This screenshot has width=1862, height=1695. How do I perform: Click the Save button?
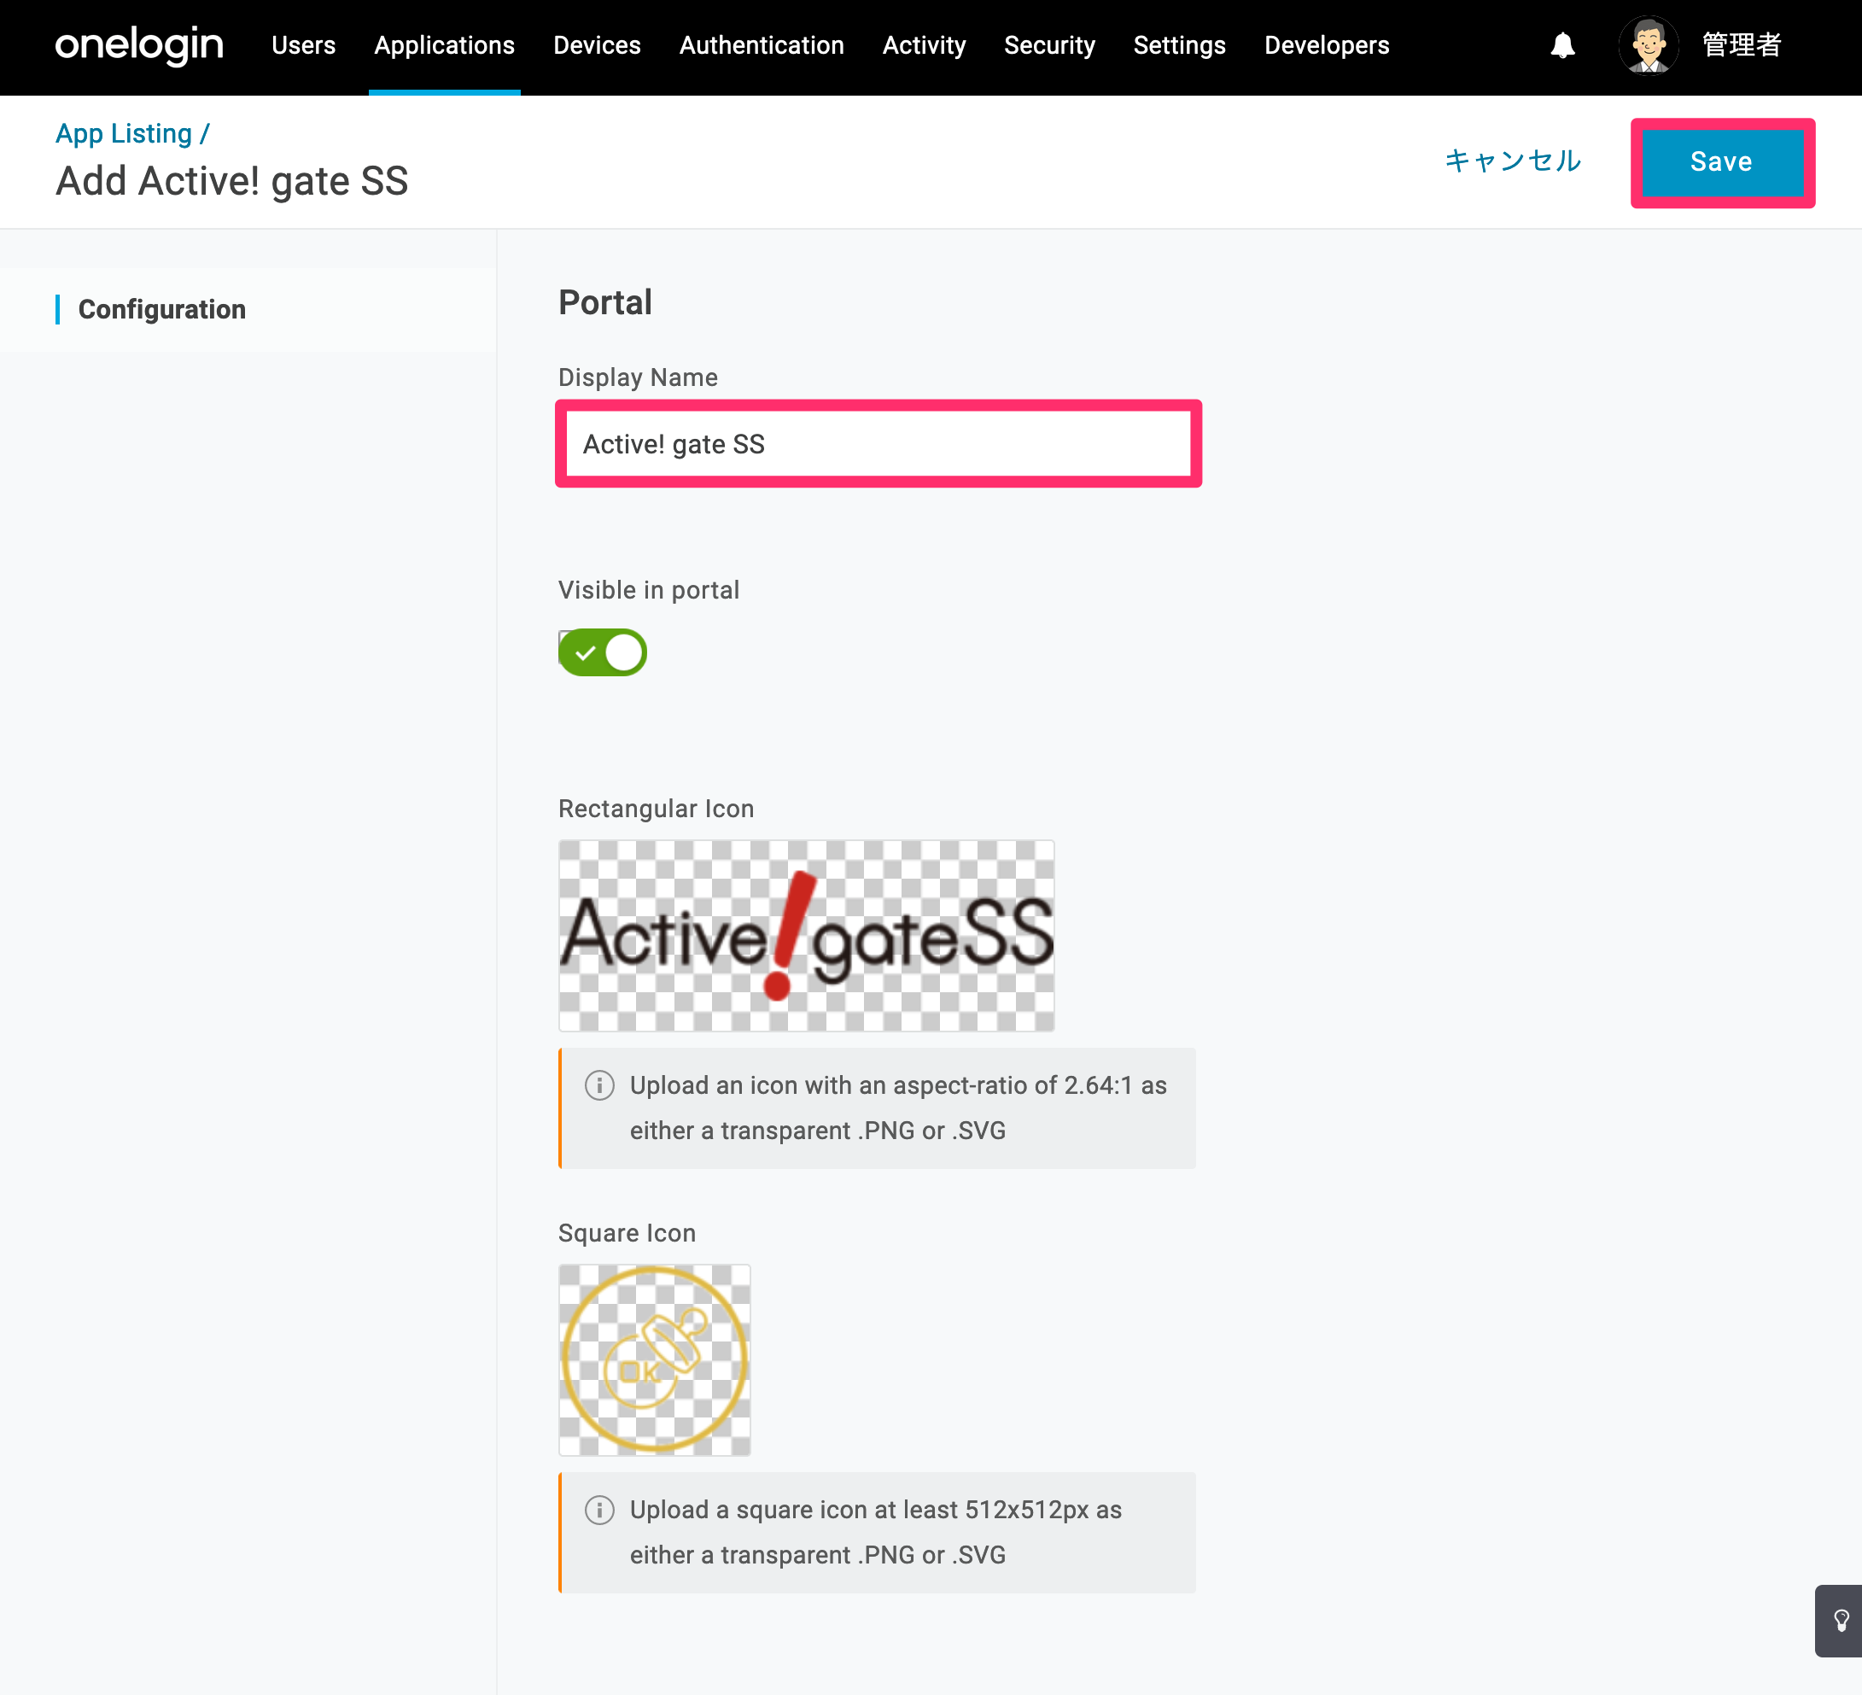click(1722, 161)
